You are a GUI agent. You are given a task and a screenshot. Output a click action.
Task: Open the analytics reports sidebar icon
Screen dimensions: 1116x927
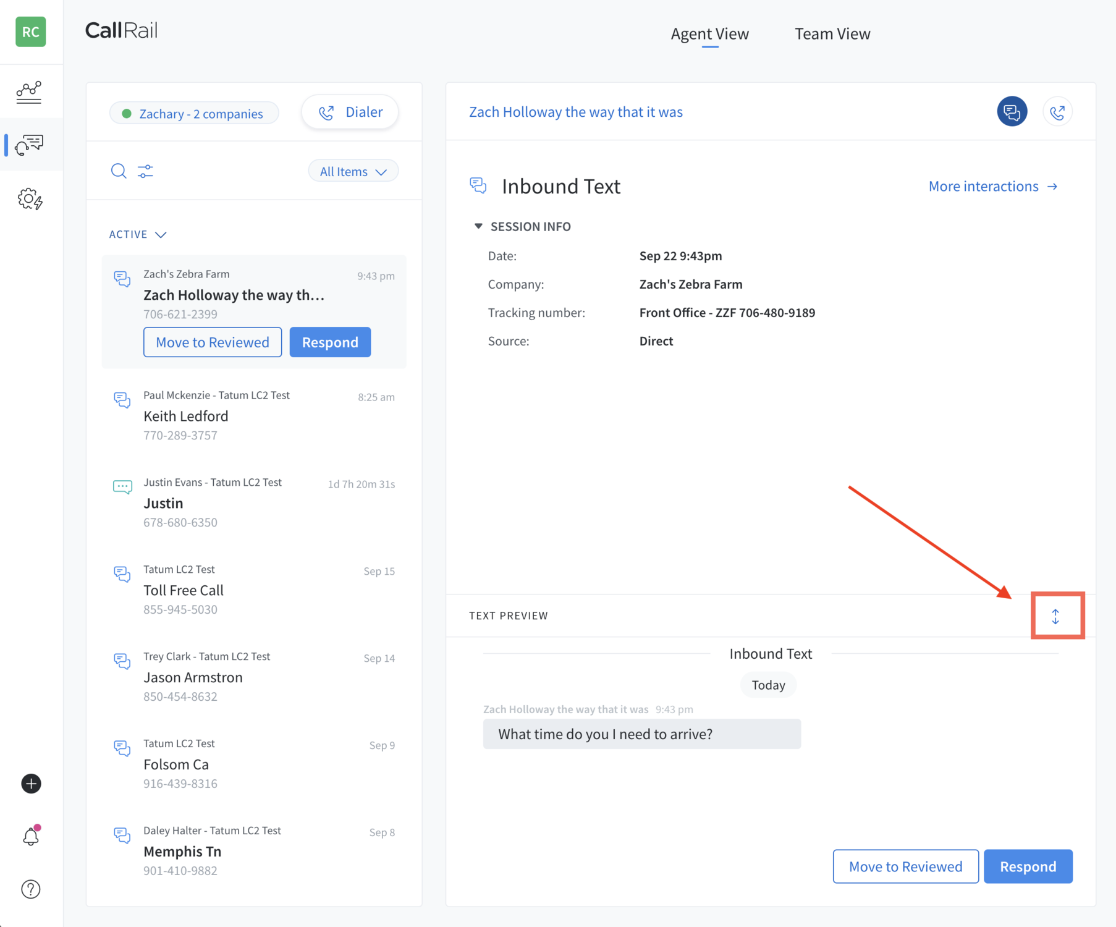[x=29, y=92]
